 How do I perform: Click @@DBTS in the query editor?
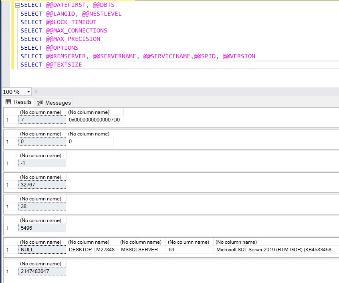point(103,5)
